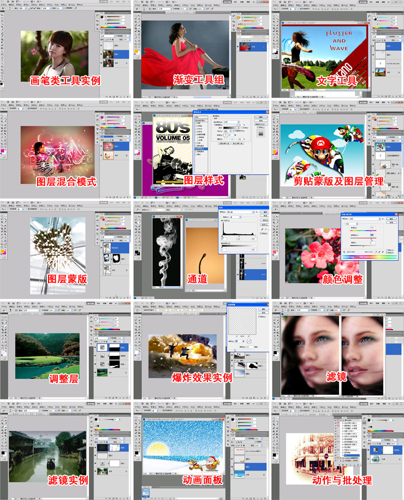Enable the Colorize checkbox in 颜色调整 dialog
Screen dimensions: 404x500
[x=387, y=250]
